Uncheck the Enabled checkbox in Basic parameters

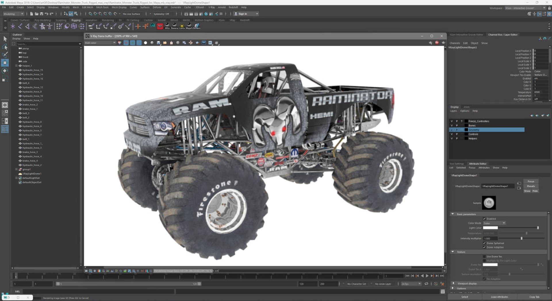click(484, 219)
